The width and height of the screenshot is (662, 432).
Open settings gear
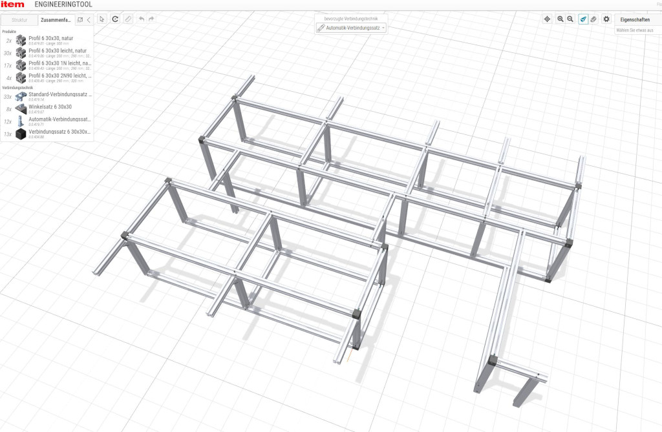click(x=606, y=19)
